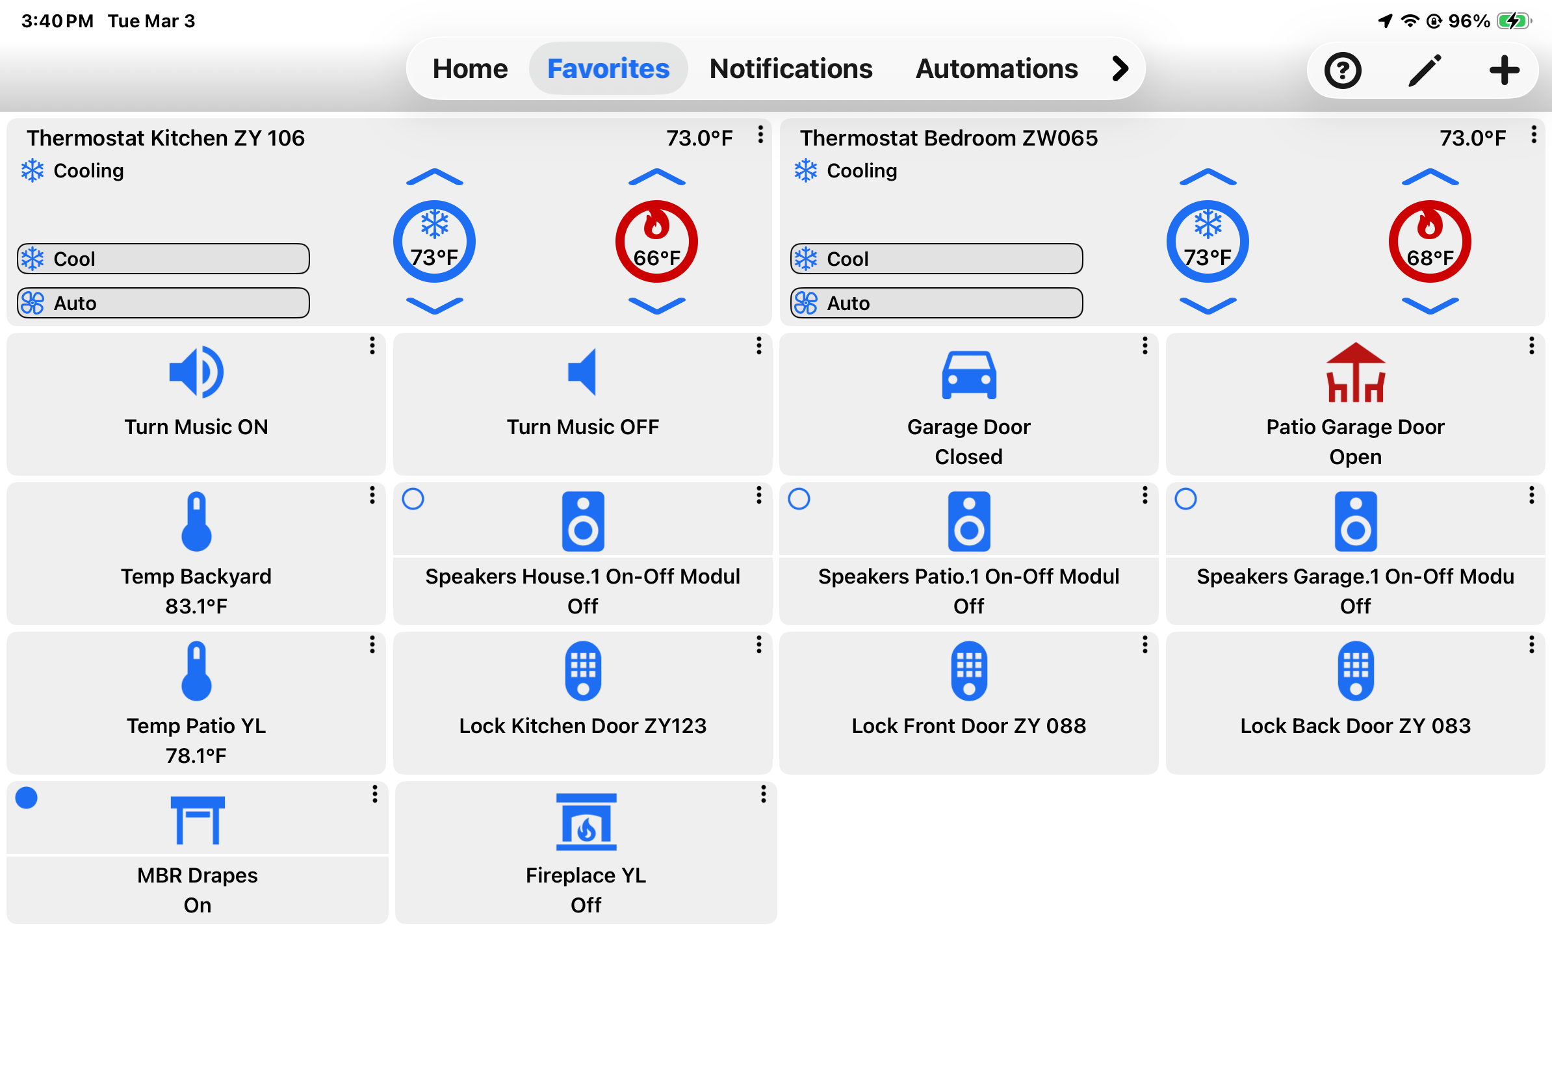Turn off MBR Drapes toggle dot
Screen dimensions: 1552x1084
(x=27, y=797)
